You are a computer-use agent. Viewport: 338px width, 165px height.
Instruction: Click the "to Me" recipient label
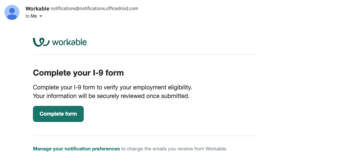coord(31,16)
